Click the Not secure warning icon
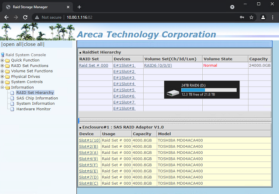This screenshot has height=194, width=279. [37, 18]
